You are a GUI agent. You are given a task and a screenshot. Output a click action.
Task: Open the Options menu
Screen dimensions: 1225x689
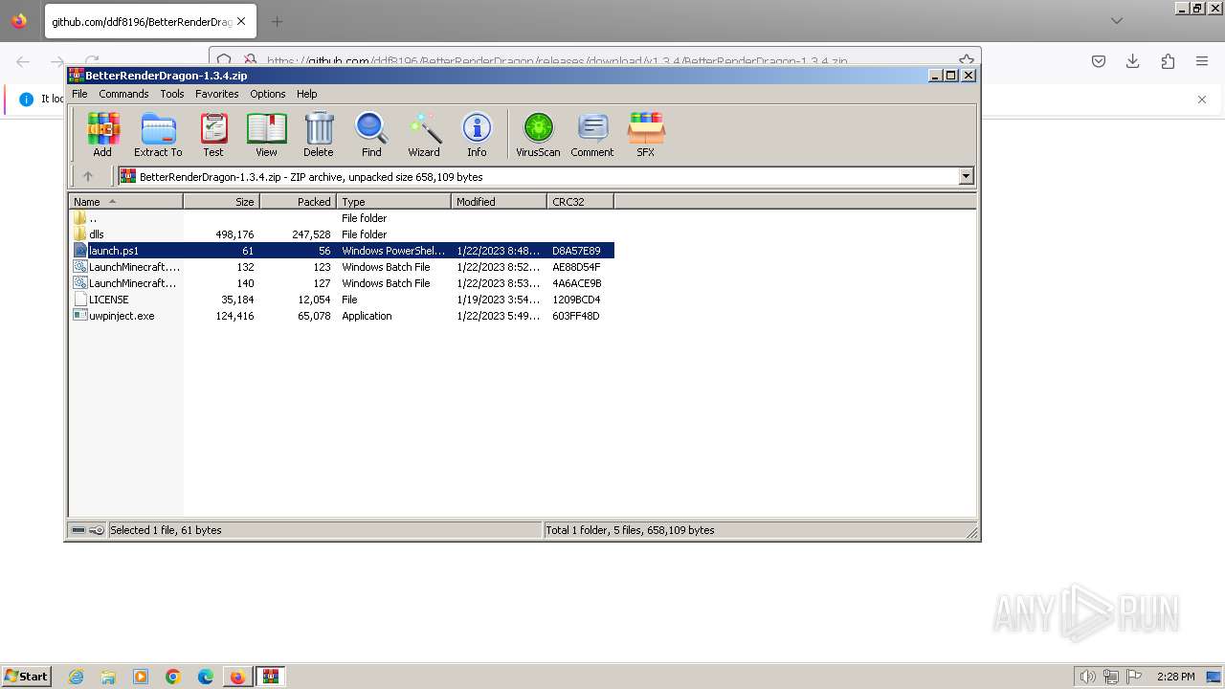(268, 94)
